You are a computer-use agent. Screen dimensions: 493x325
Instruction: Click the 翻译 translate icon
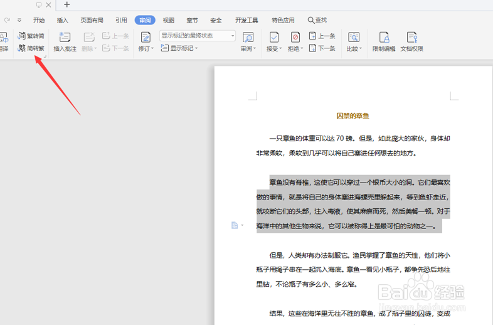4,38
